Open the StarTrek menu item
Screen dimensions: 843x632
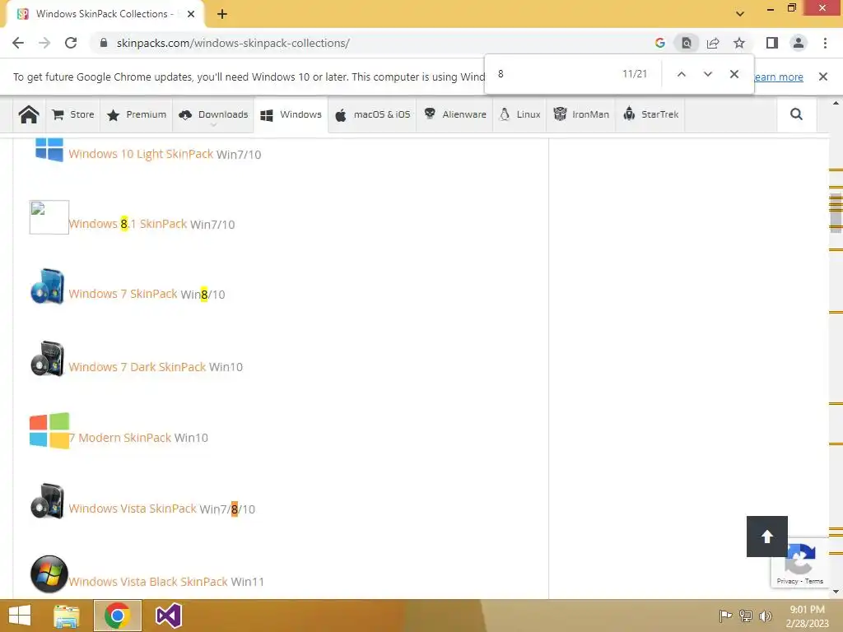point(650,114)
